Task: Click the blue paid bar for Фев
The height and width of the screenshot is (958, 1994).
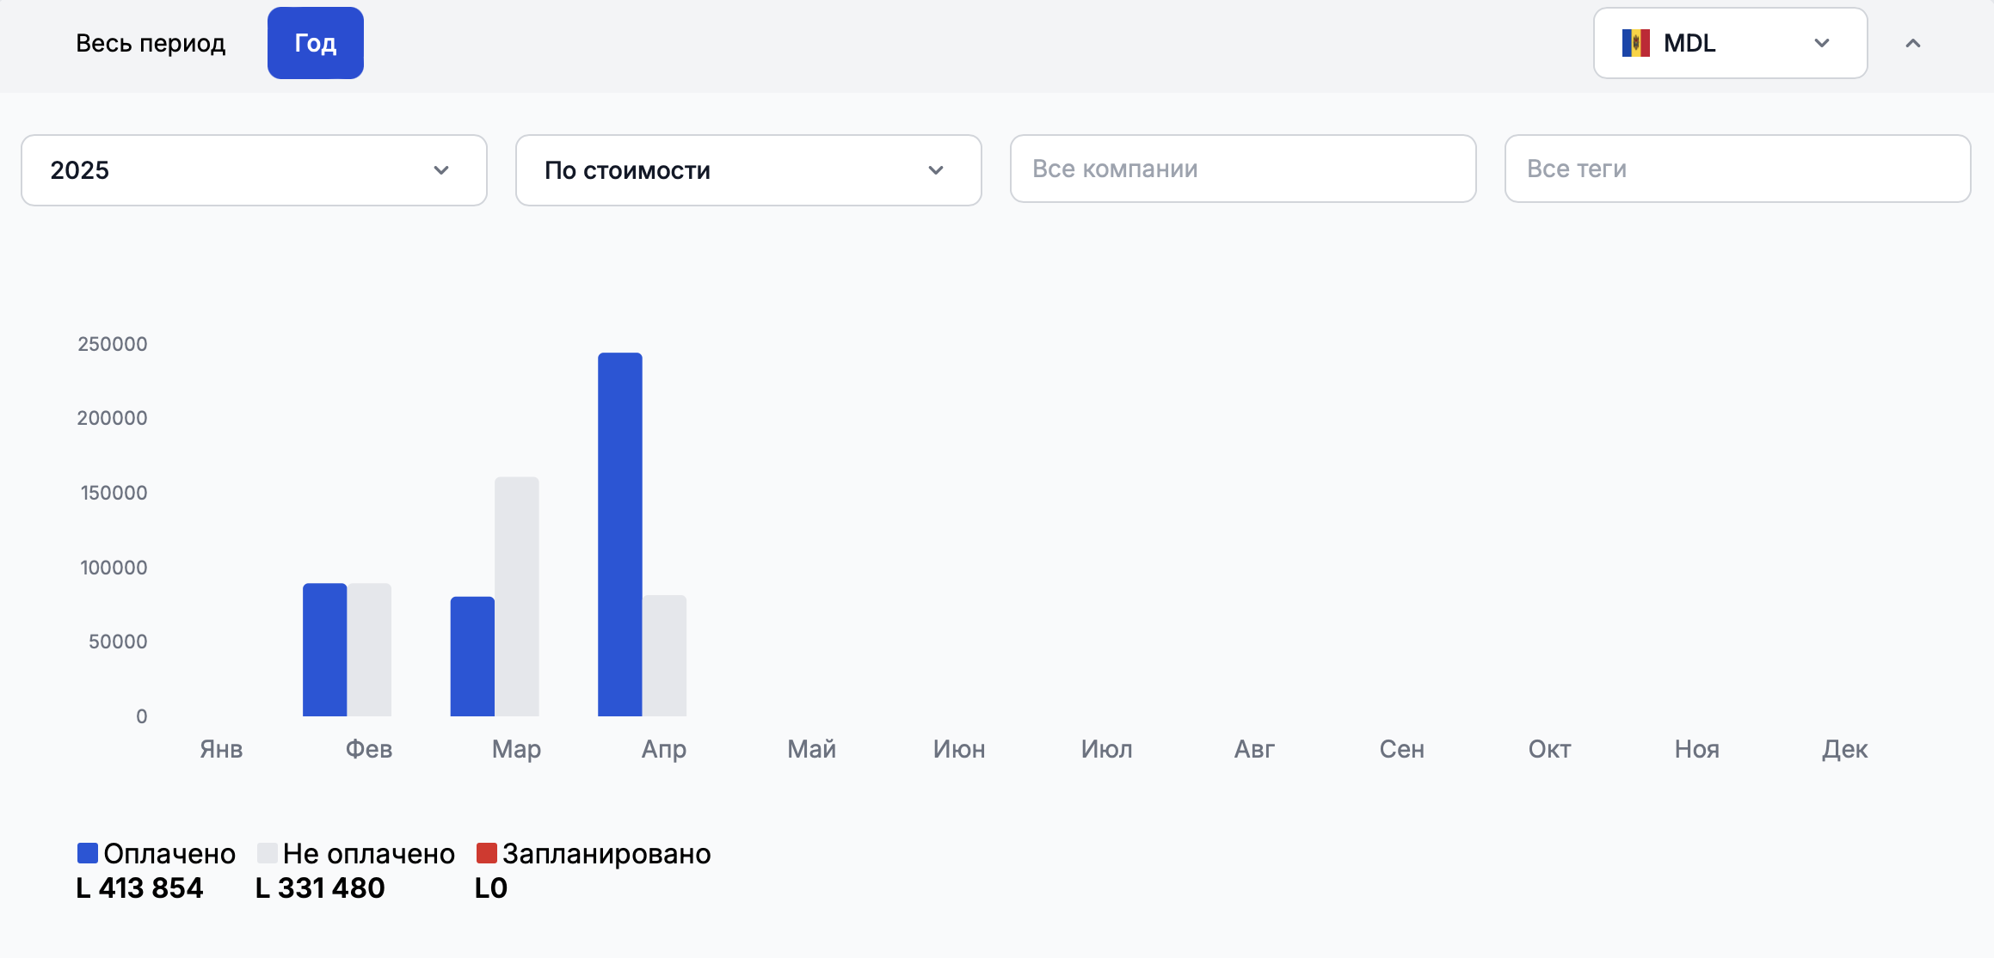Action: [324, 650]
